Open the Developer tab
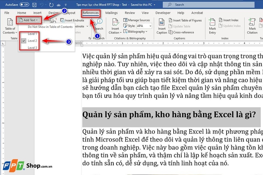This screenshot has width=263, height=175. 163,13
